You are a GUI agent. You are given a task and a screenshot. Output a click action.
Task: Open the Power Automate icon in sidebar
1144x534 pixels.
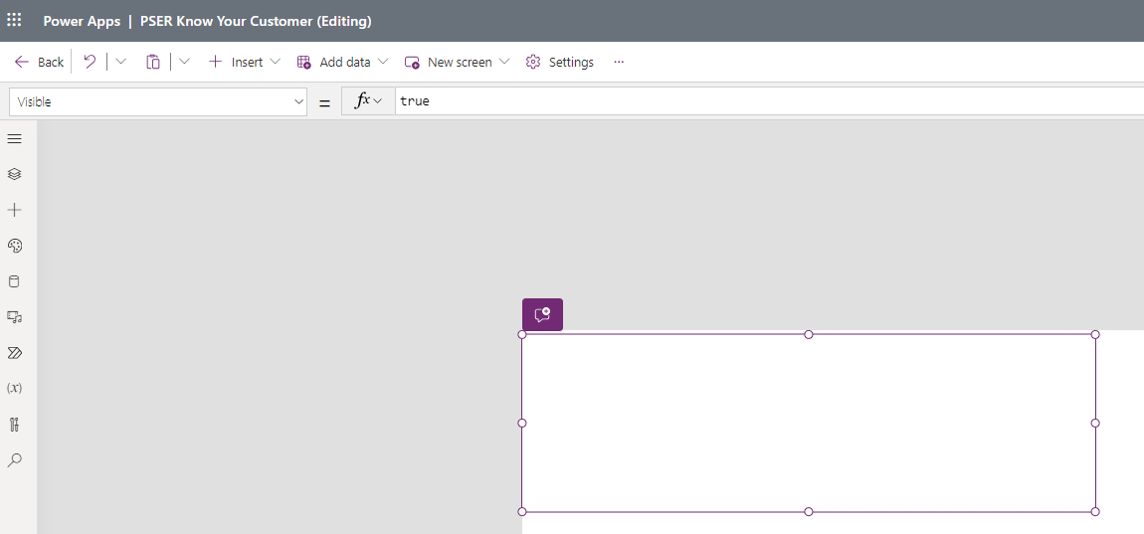click(14, 353)
